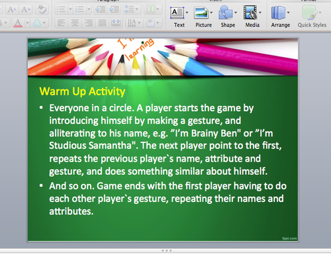
Task: Clear text formatting with the eraser icon
Action: tap(42, 9)
